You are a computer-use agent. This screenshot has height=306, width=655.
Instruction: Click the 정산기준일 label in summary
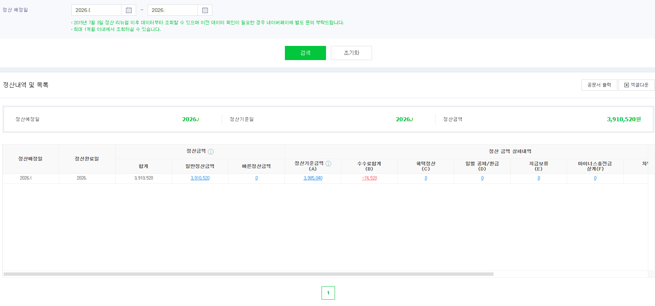[x=242, y=119]
